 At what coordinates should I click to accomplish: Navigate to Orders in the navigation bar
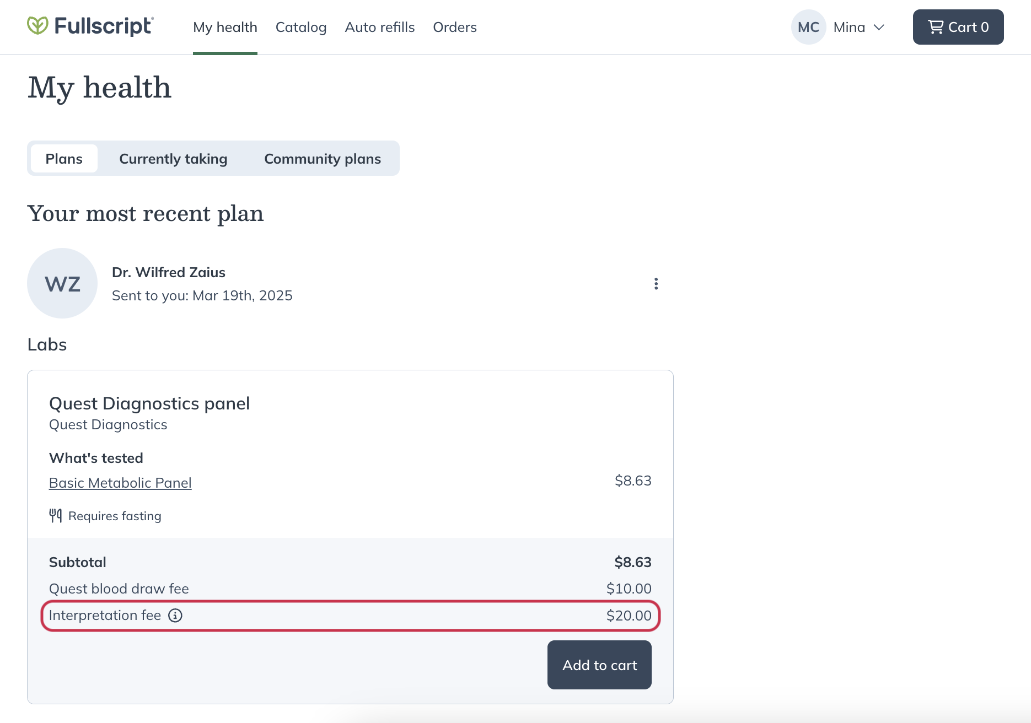tap(454, 27)
